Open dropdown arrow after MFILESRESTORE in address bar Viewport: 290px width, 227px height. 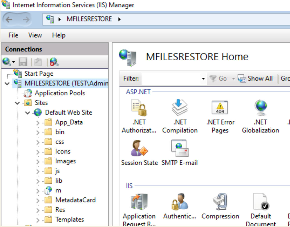tap(120, 19)
